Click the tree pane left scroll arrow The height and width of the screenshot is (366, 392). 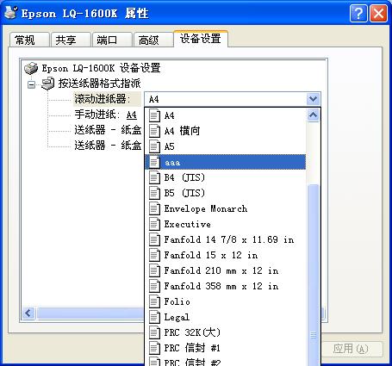[28, 313]
